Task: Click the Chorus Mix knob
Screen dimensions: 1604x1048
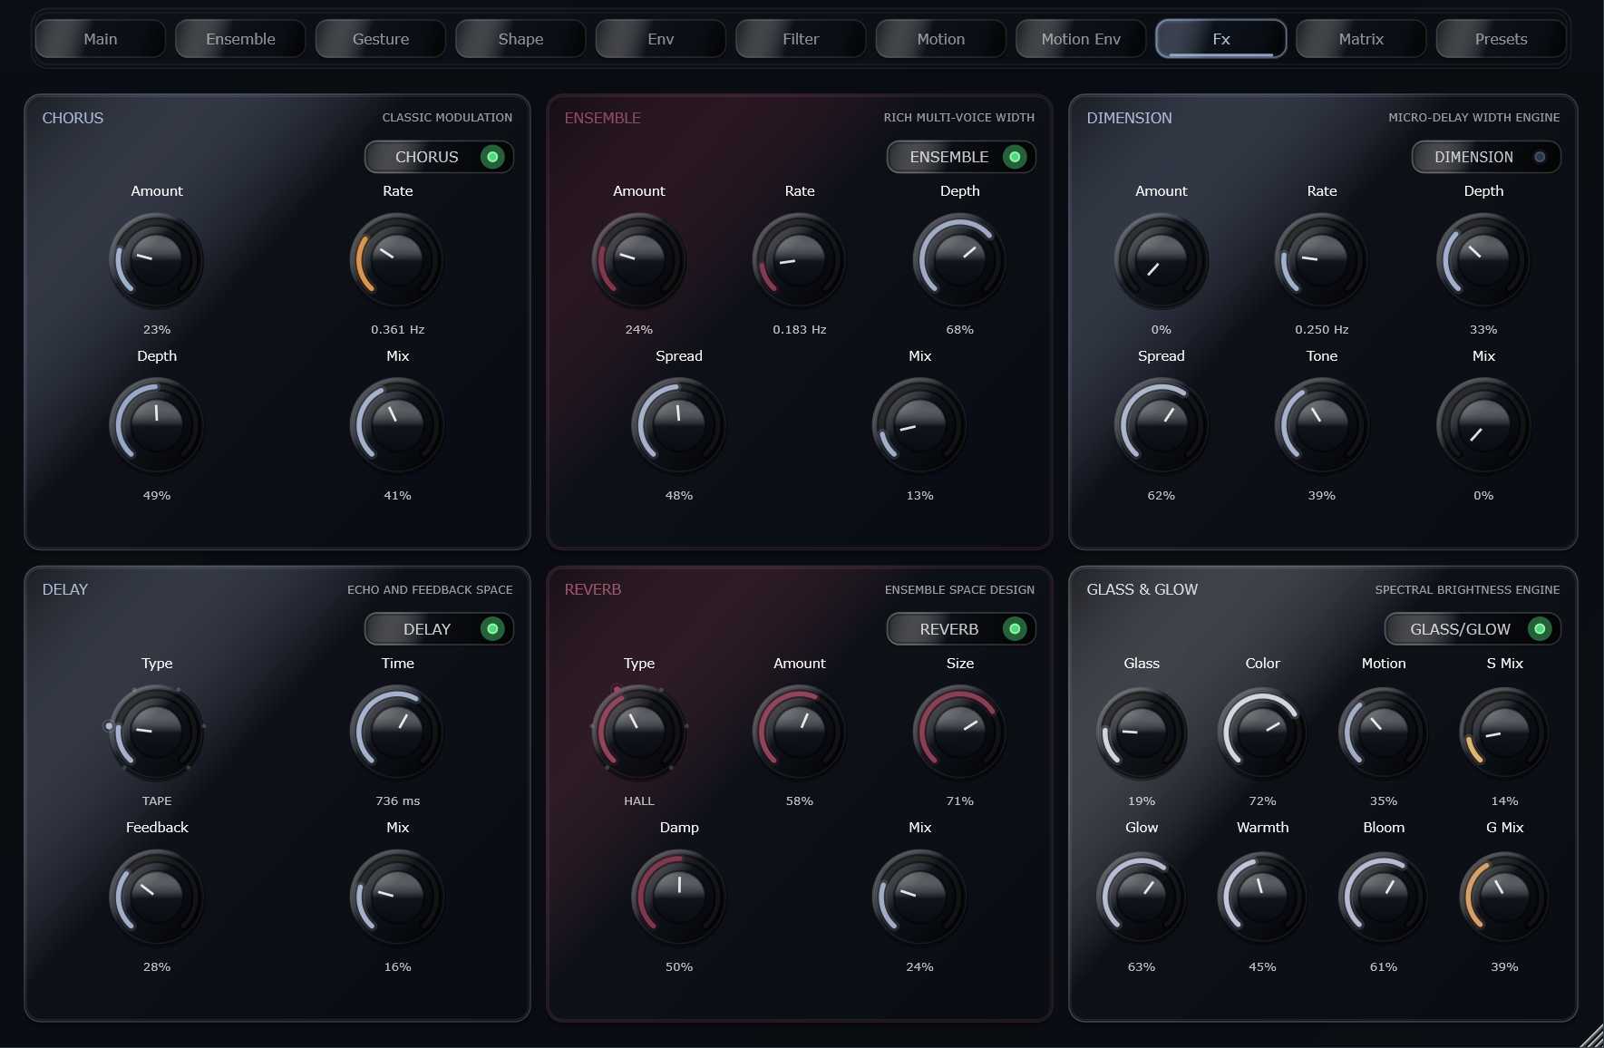Action: click(x=397, y=425)
